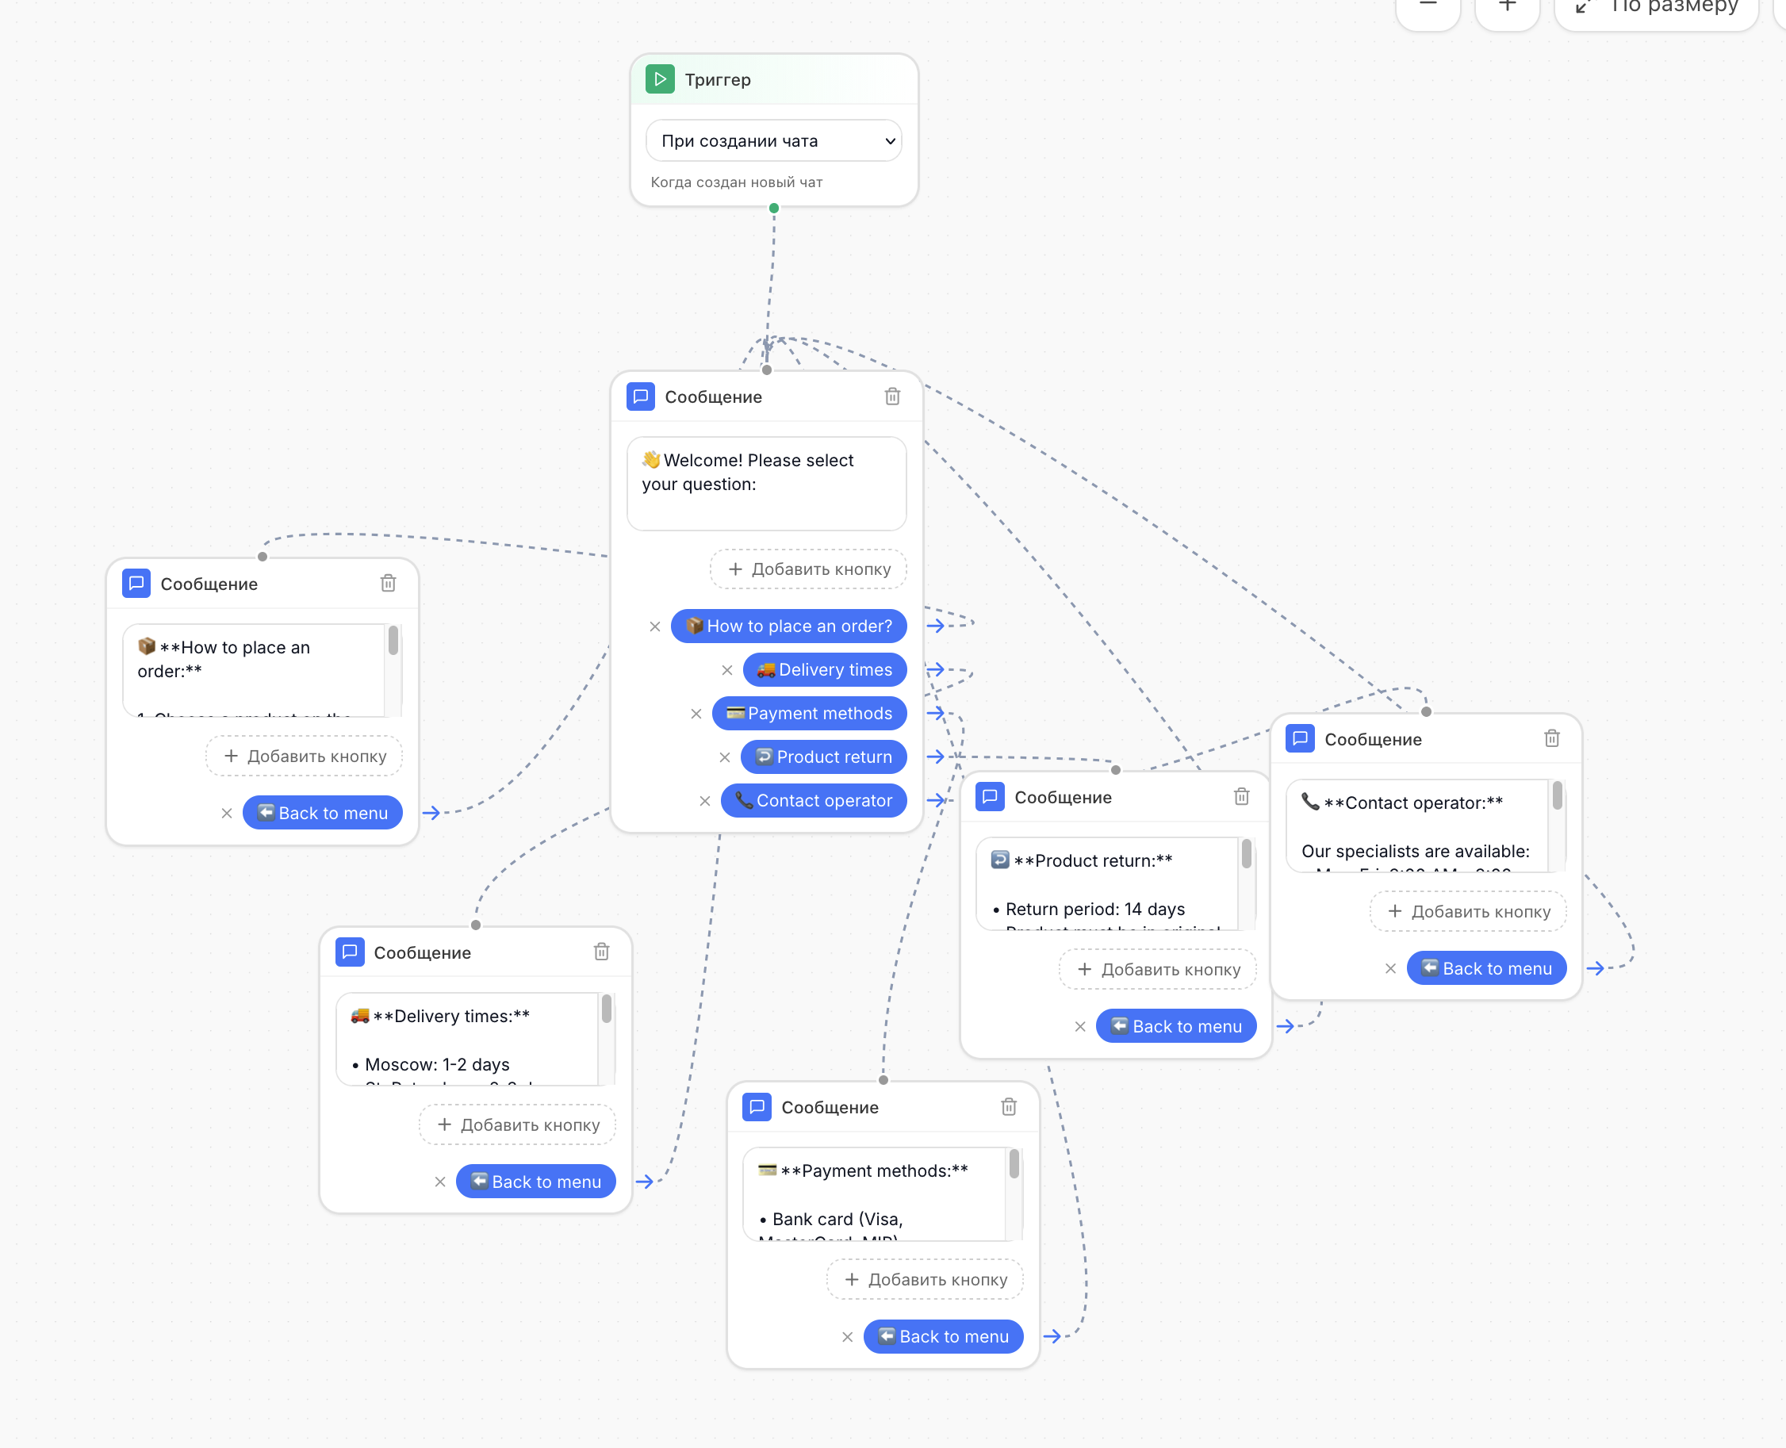This screenshot has width=1786, height=1448.
Task: Select the 'Payment methods' menu button
Action: 809,713
